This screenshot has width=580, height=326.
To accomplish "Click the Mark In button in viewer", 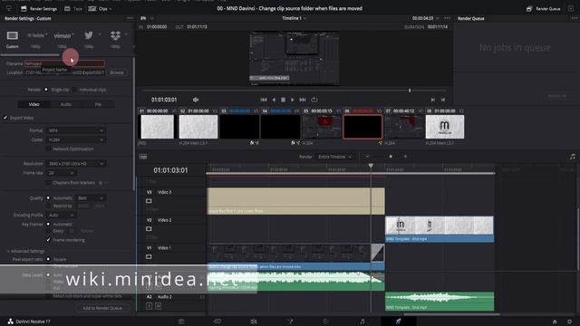I will [433, 100].
